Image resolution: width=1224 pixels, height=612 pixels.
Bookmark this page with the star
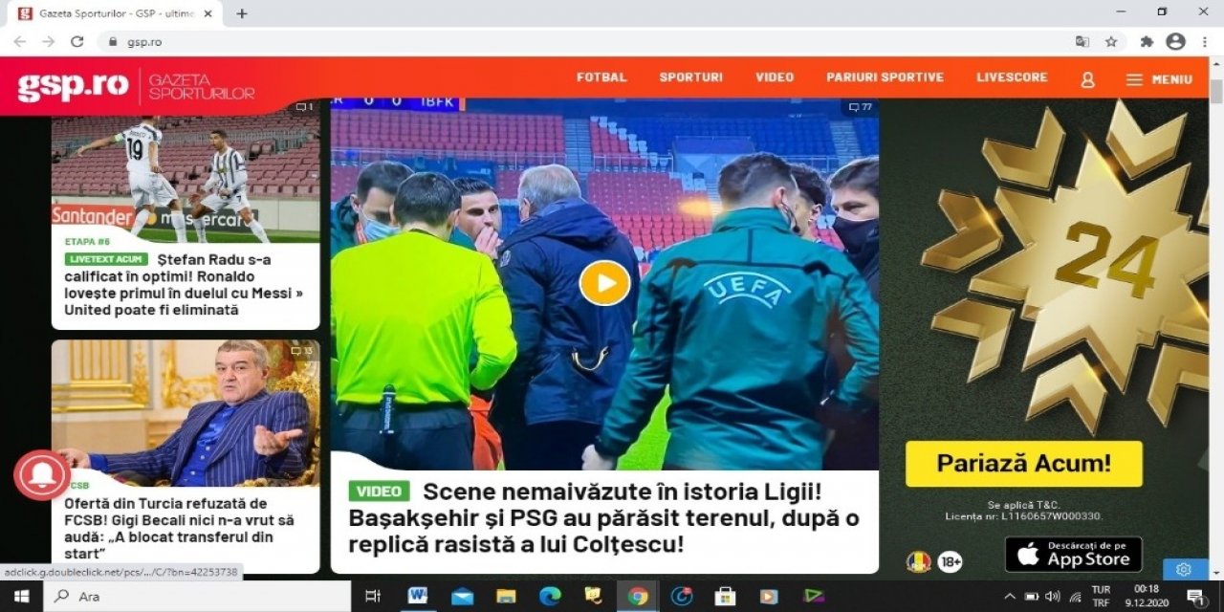1111,41
